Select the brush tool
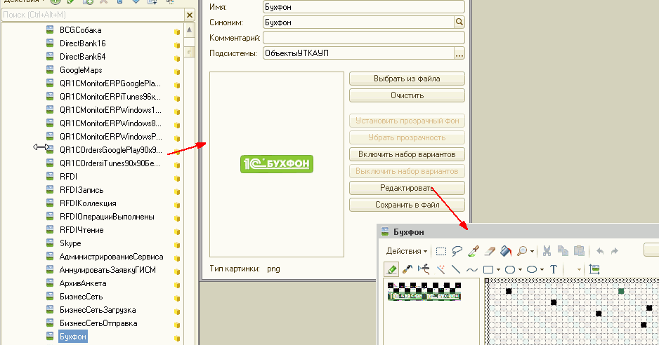 (407, 269)
